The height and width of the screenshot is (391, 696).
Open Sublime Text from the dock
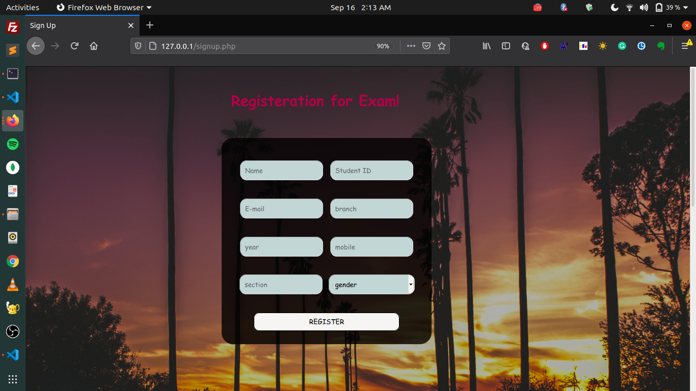pyautogui.click(x=13, y=50)
